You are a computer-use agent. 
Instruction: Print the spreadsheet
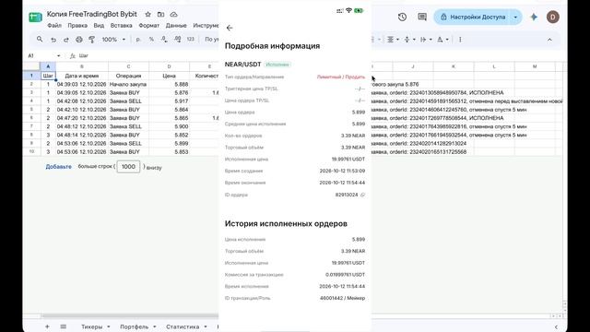(78, 39)
